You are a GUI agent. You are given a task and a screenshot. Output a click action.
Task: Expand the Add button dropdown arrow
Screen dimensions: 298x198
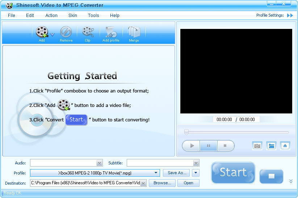click(53, 35)
